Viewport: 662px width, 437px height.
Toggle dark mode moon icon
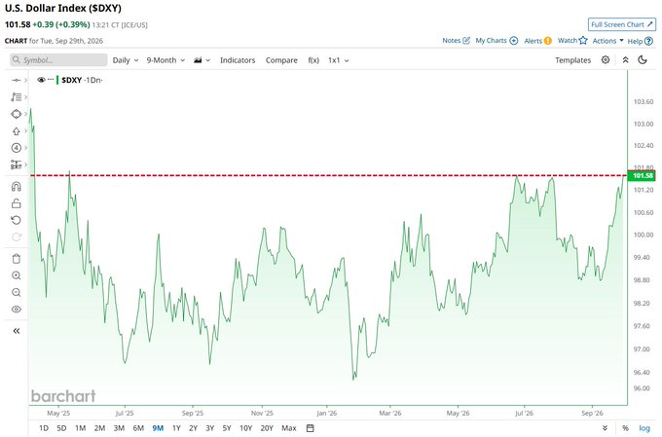coord(643,60)
